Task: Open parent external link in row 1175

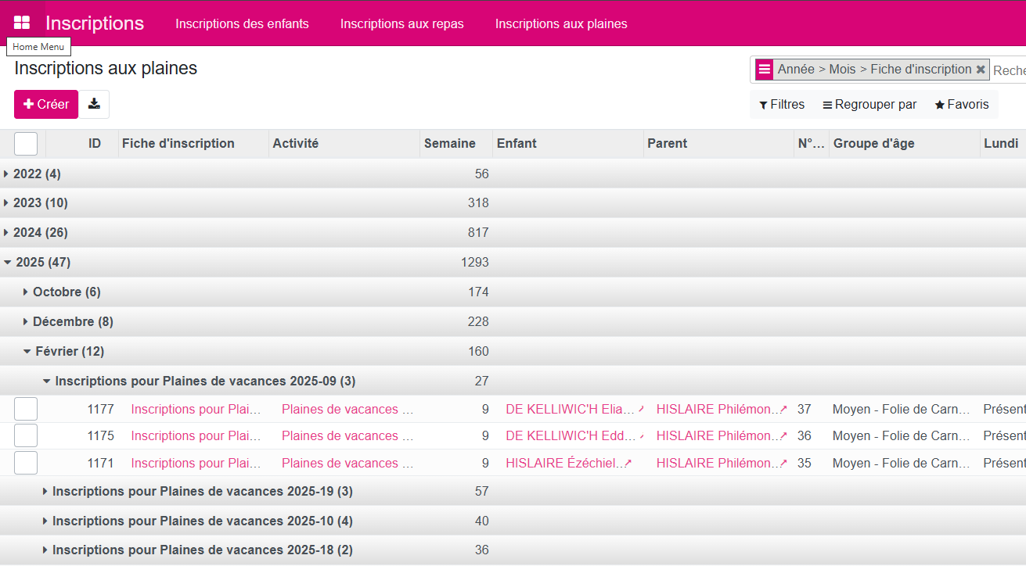Action: (783, 436)
